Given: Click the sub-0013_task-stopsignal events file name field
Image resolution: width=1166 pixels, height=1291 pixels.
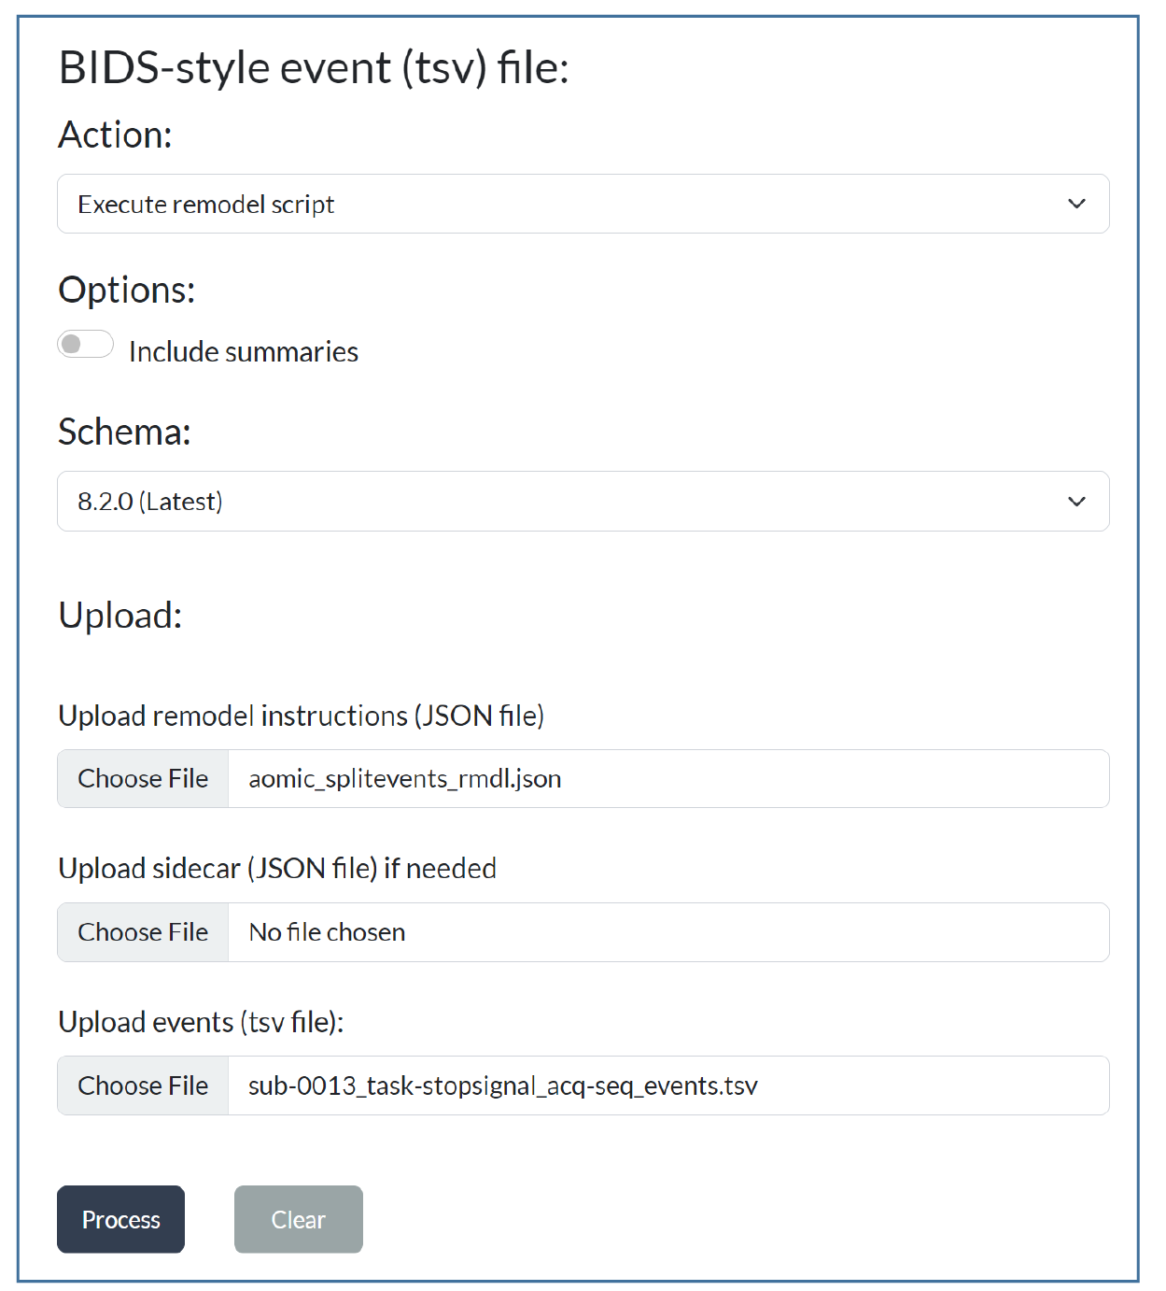Looking at the screenshot, I should coord(667,1085).
